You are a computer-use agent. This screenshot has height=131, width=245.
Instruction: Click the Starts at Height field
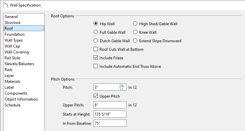point(110,114)
